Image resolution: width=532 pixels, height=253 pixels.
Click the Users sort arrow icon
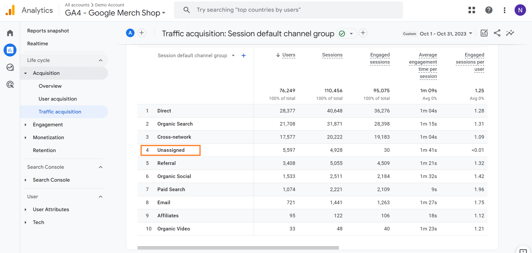(x=278, y=55)
